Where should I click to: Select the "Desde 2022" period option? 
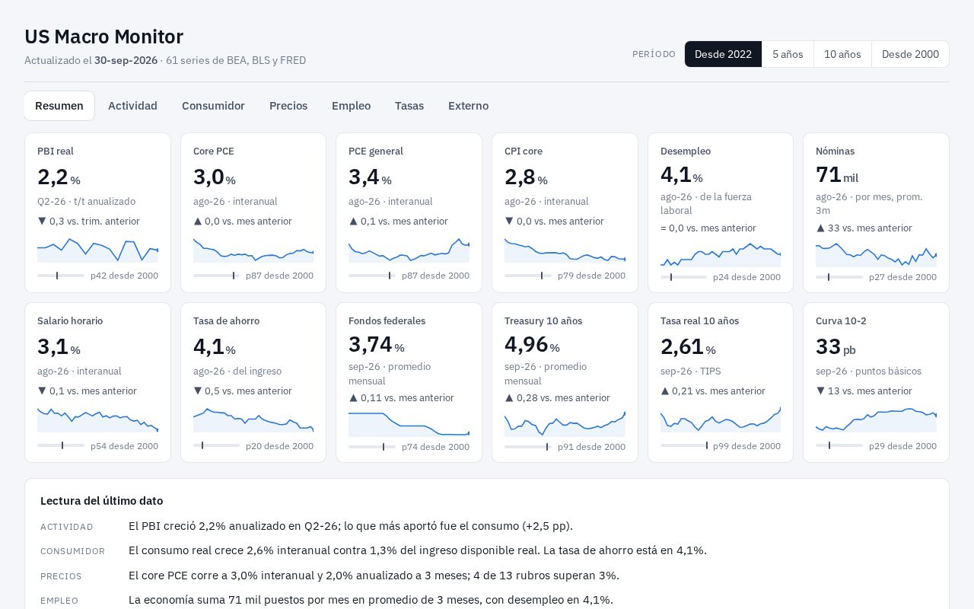[x=723, y=54]
